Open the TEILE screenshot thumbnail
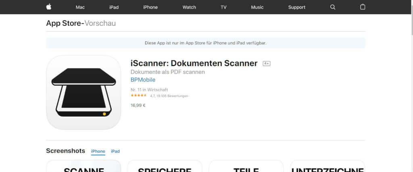This screenshot has height=172, width=413. coord(246,166)
